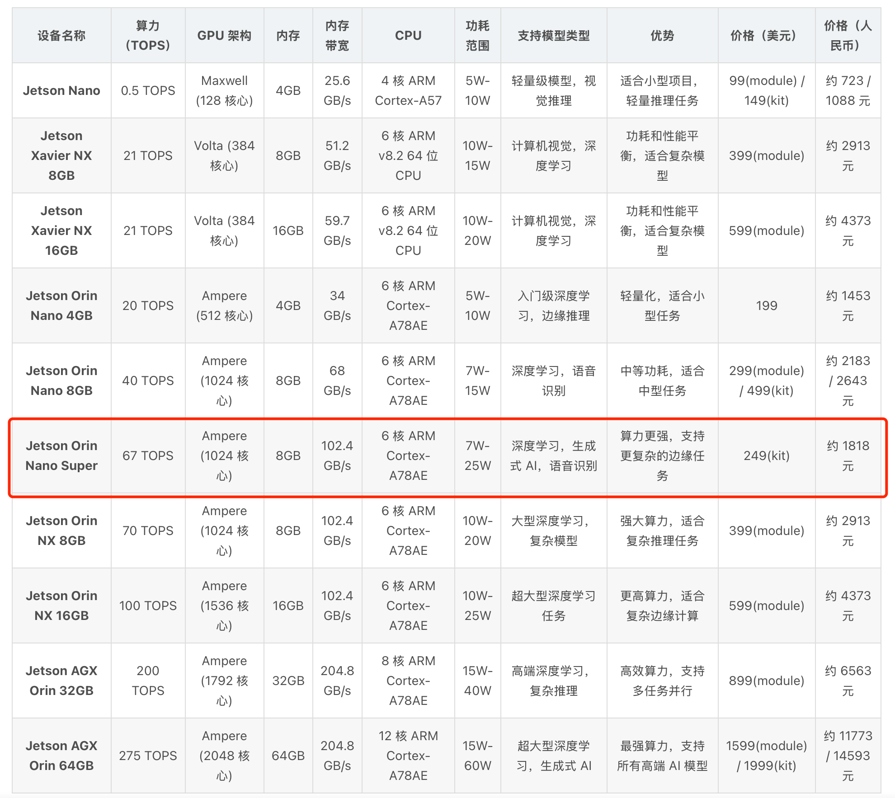Select the Jetson Orin NX 16GB name cell

61,606
